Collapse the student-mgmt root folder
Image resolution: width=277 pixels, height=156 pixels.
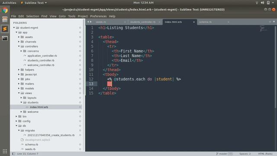point(14,28)
